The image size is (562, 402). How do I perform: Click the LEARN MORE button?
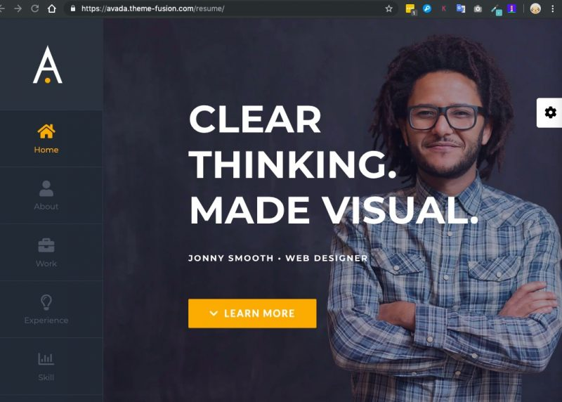click(252, 313)
